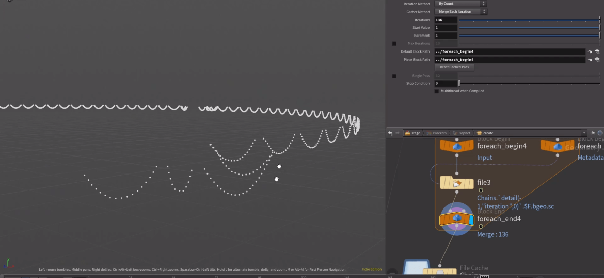Click the back arrow in network path bar
This screenshot has width=604, height=278.
(390, 133)
